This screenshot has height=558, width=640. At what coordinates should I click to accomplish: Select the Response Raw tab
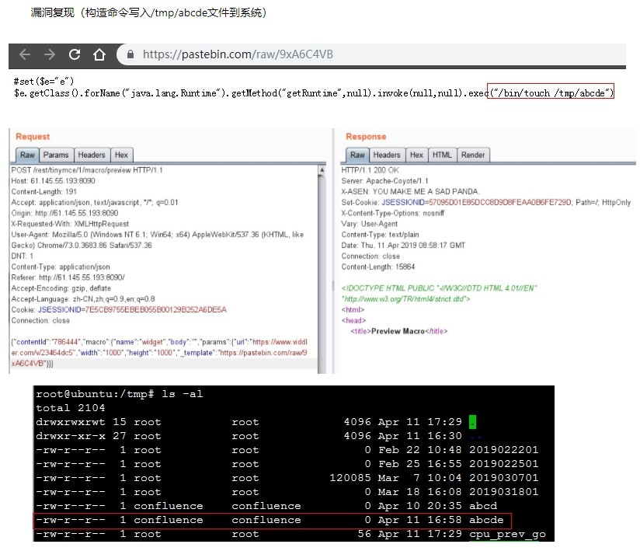click(x=357, y=155)
